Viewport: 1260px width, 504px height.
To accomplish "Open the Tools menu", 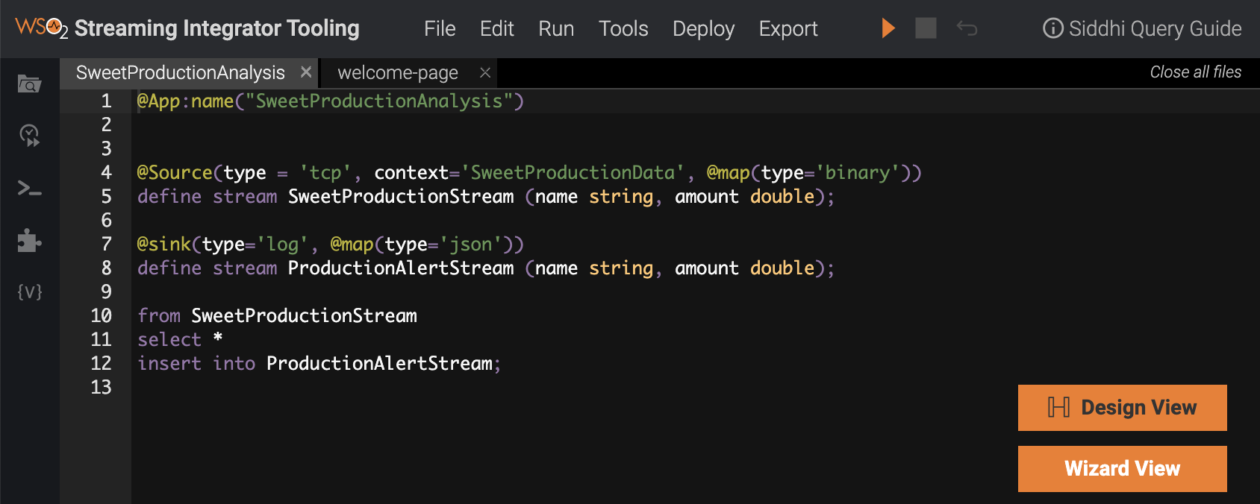I will click(623, 28).
